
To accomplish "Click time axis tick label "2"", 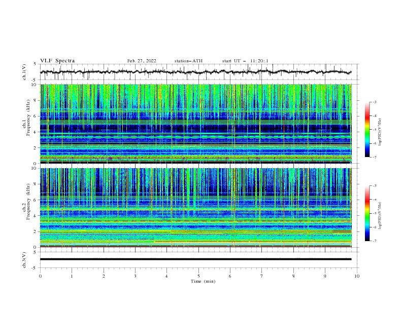I will pos(104,276).
